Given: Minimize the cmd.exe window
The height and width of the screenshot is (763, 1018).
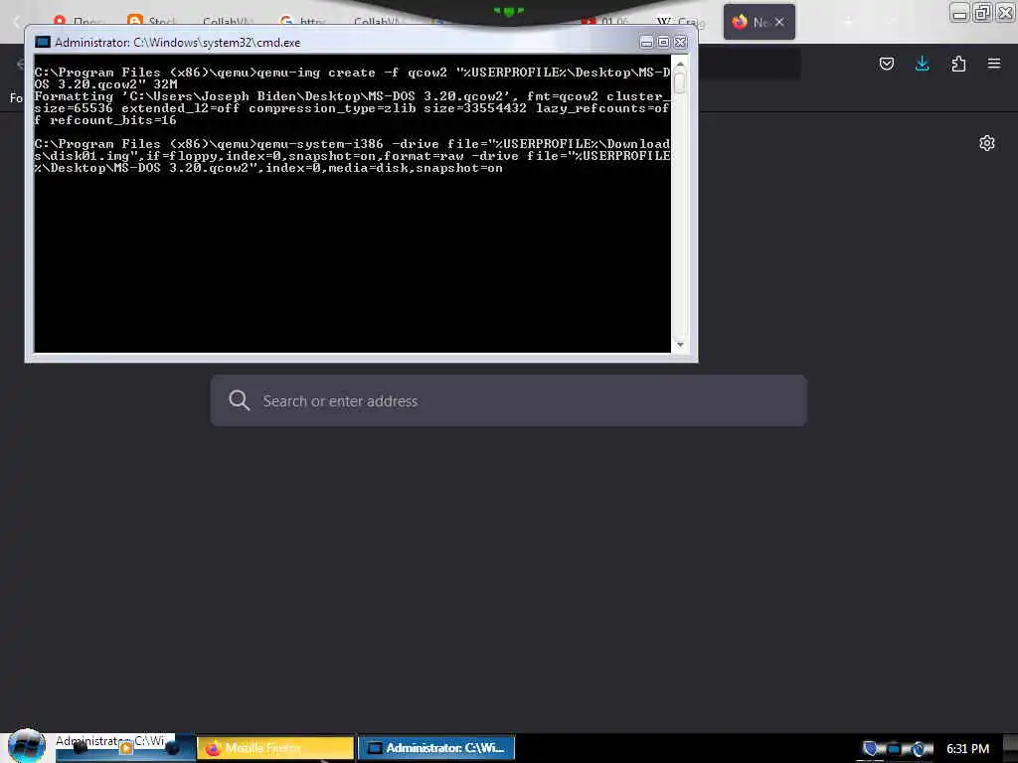Looking at the screenshot, I should [646, 42].
